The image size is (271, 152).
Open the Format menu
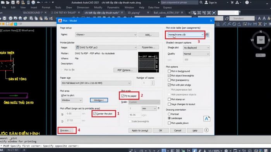46,8
